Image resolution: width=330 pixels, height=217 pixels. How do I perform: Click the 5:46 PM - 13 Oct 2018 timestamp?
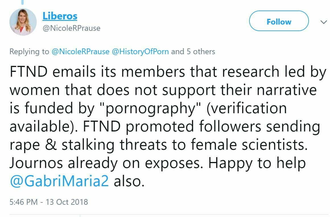click(x=49, y=202)
